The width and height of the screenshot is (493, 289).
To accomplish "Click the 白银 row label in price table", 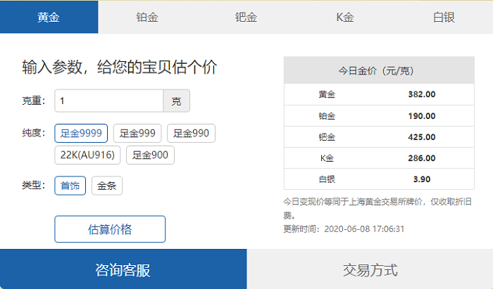I will tap(327, 179).
